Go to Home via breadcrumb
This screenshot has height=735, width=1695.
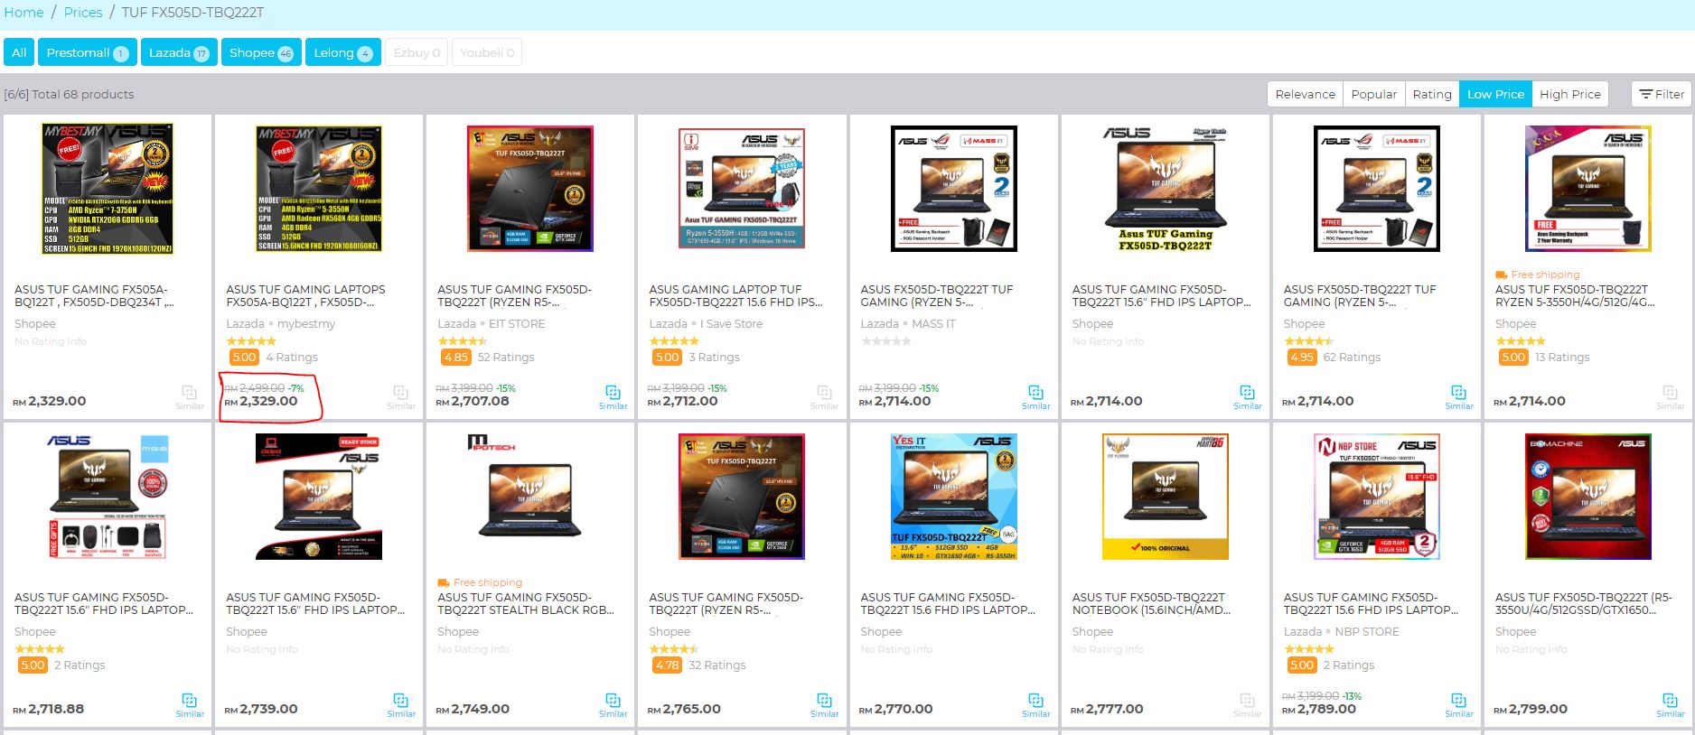23,13
